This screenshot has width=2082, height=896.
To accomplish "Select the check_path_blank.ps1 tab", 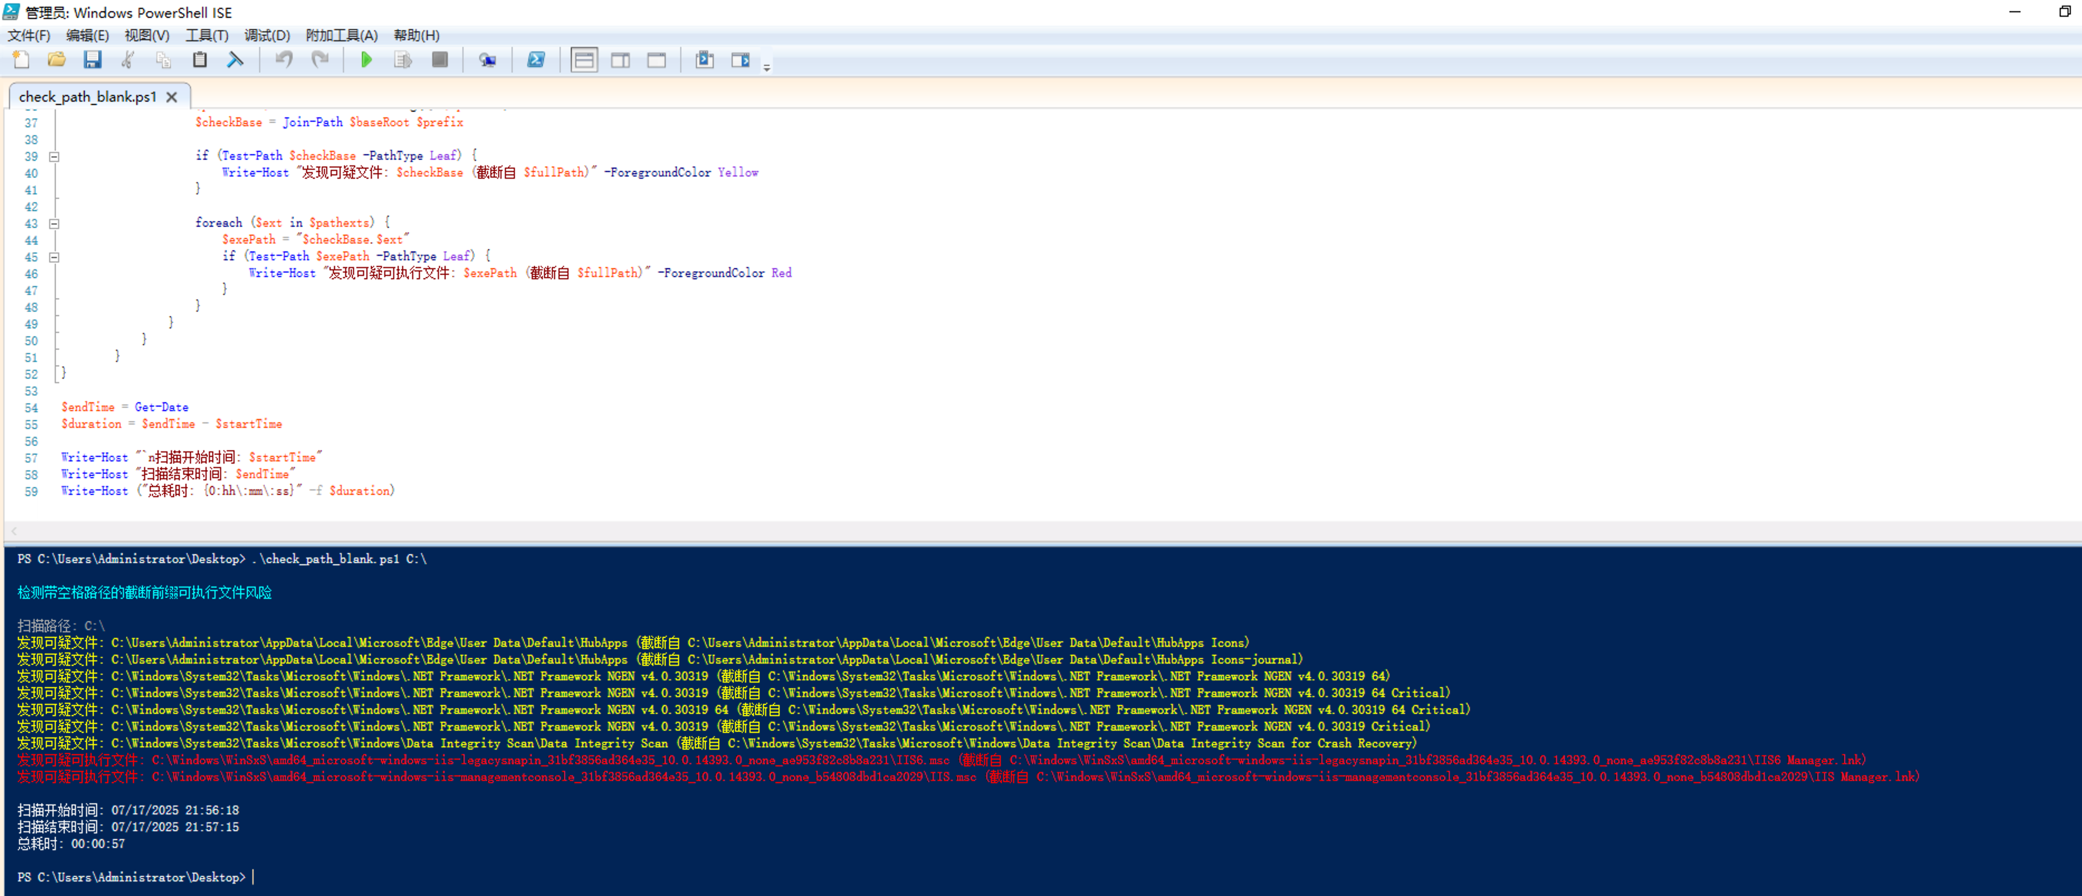I will point(87,97).
